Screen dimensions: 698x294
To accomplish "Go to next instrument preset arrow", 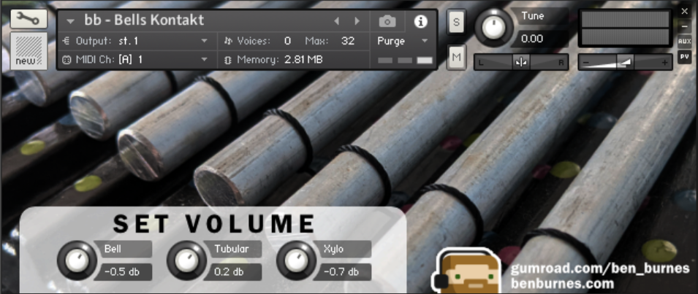I will click(357, 21).
